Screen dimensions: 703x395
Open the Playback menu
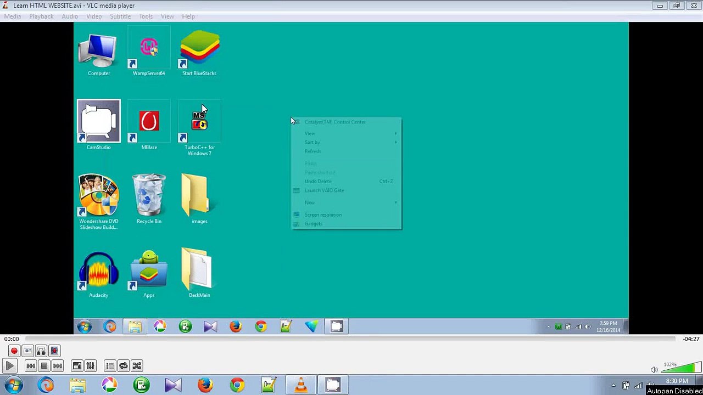click(x=41, y=16)
